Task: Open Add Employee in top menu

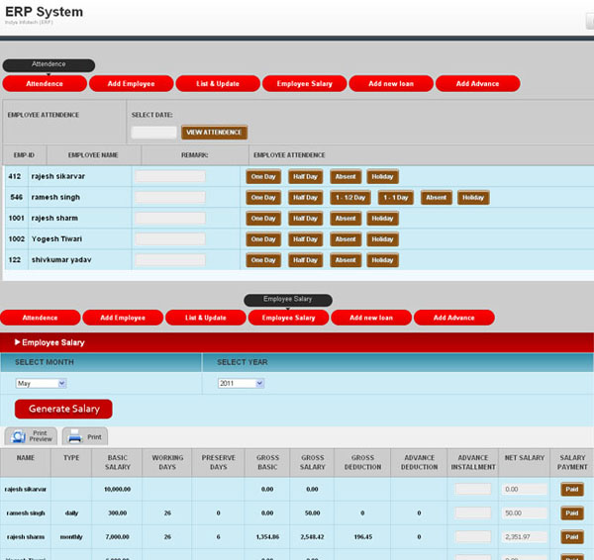Action: coord(131,84)
